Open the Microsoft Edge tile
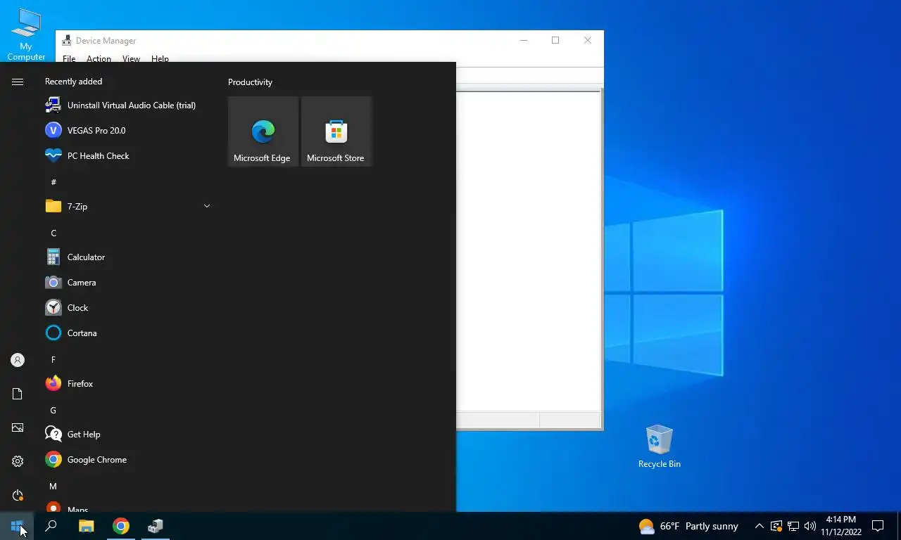This screenshot has width=901, height=540. click(263, 131)
